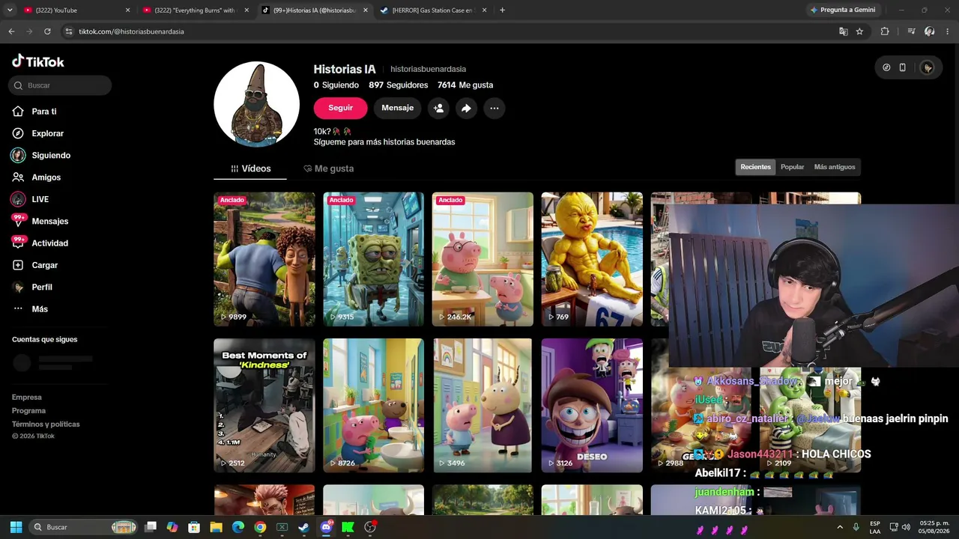Image resolution: width=959 pixels, height=539 pixels.
Task: Open the pinned SpongeBob video with 9315 views
Action: pyautogui.click(x=373, y=259)
